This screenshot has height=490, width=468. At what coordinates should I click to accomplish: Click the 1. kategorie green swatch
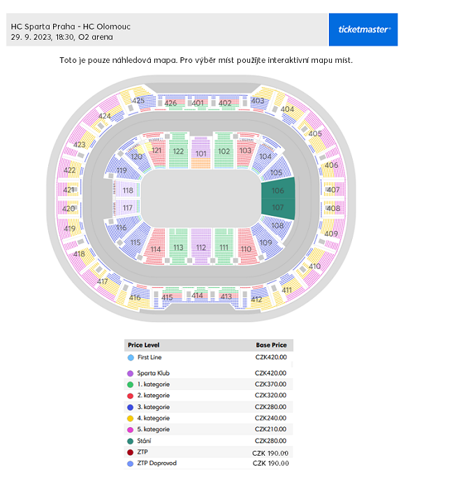[130, 384]
